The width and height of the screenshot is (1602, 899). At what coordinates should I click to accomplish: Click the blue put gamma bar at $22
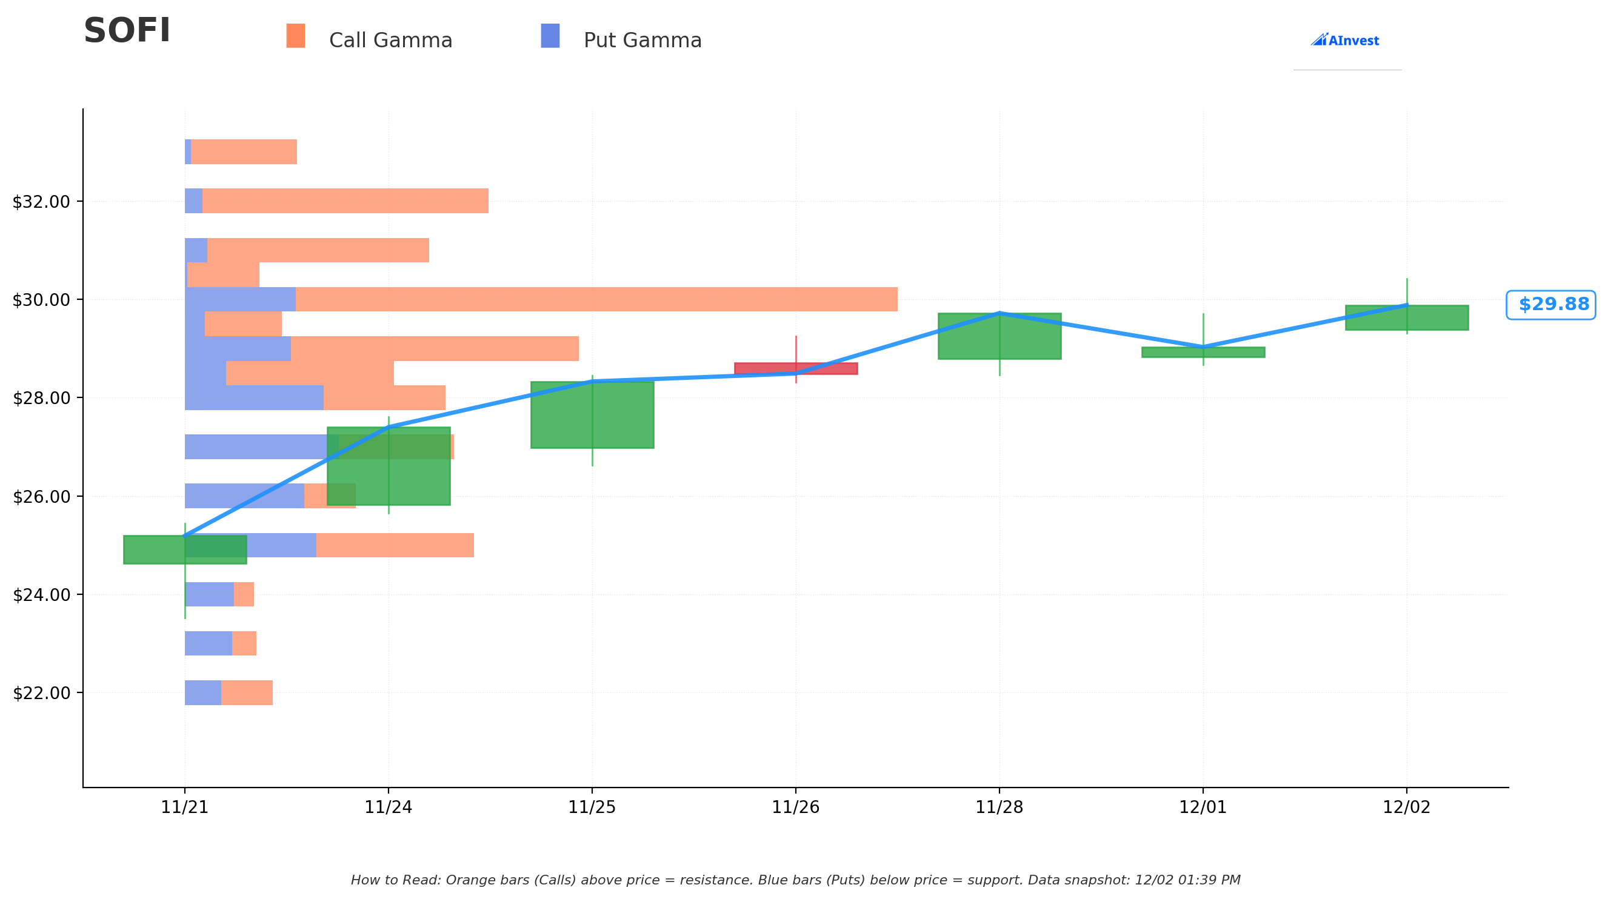tap(202, 692)
